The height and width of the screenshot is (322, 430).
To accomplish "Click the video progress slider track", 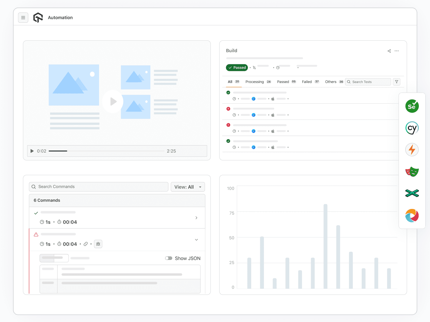I will (x=107, y=151).
